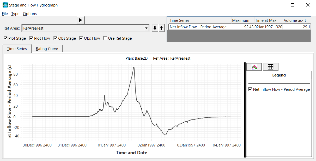Disable the Obs Stage checkbox
This screenshot has height=161, width=316.
tap(56, 38)
